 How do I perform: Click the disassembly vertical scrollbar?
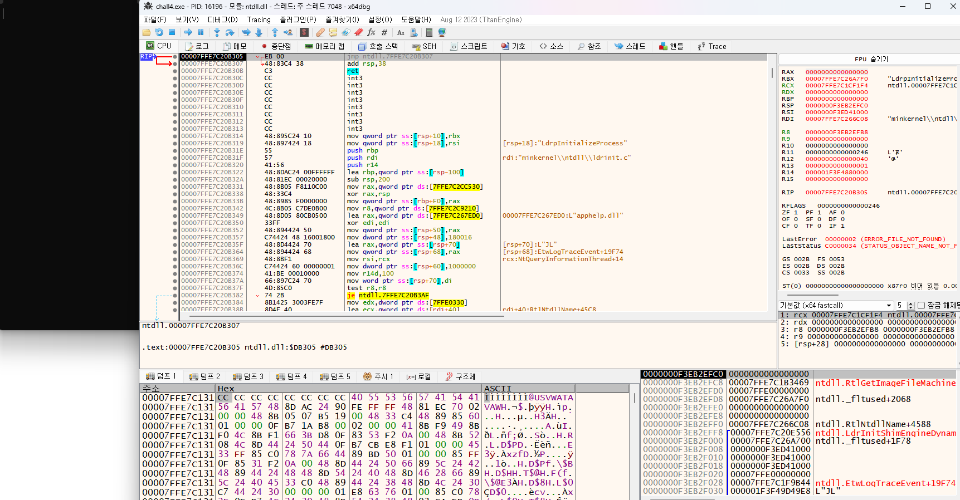(772, 72)
